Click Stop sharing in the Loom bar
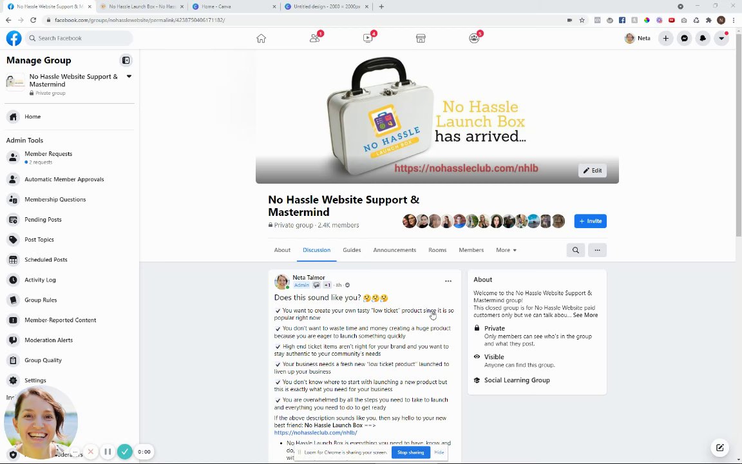 [x=410, y=452]
